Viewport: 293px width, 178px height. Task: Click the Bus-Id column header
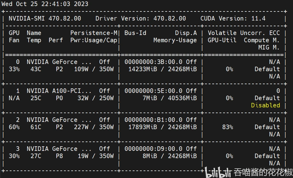coord(135,33)
